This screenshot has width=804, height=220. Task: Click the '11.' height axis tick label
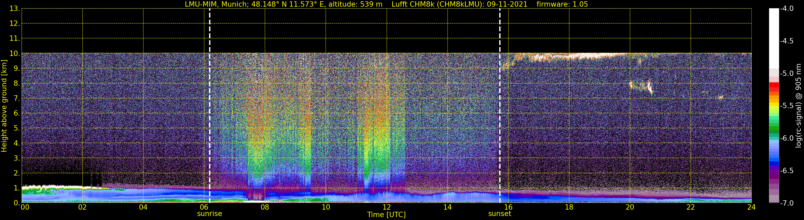15,39
